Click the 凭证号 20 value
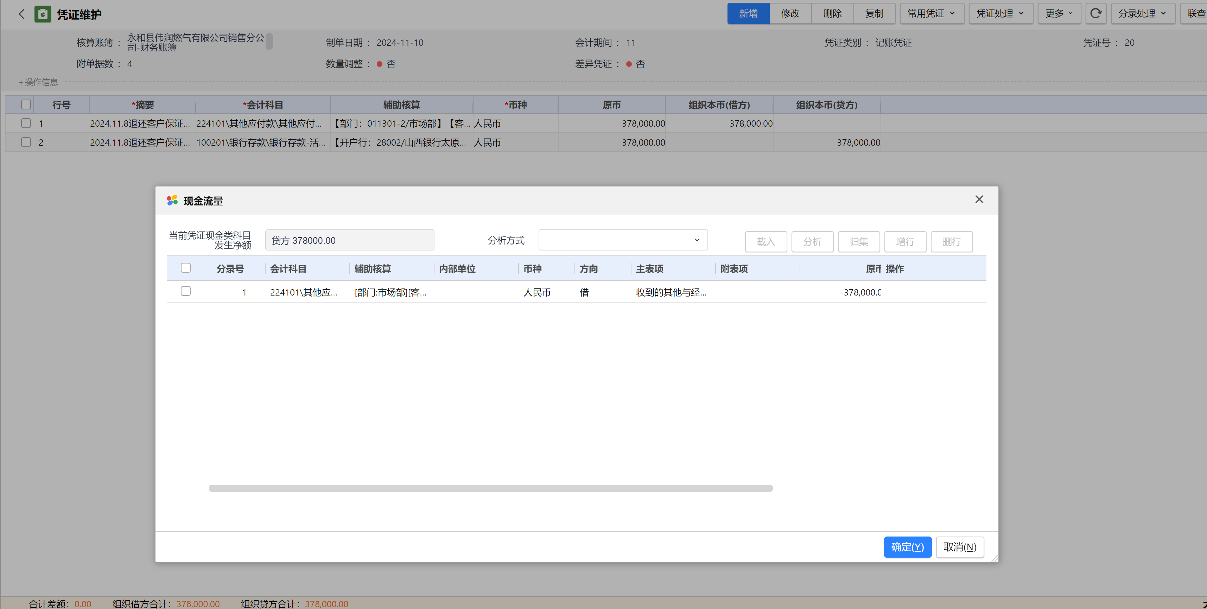The image size is (1207, 609). pos(1129,43)
